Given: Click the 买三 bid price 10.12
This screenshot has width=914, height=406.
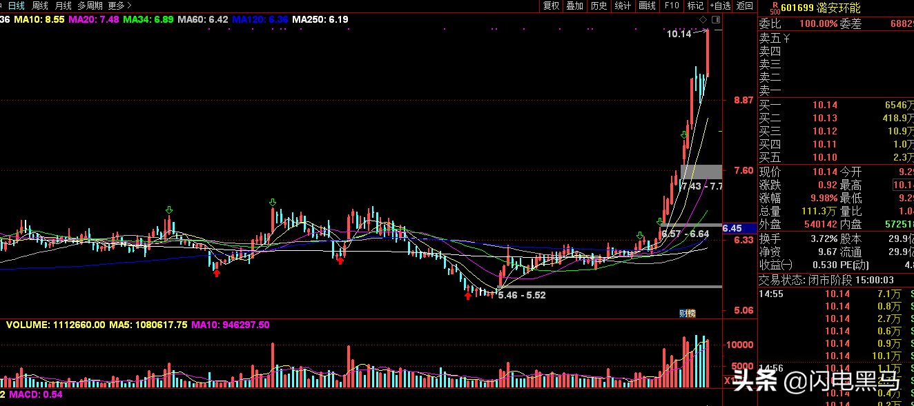Looking at the screenshot, I should click(824, 131).
